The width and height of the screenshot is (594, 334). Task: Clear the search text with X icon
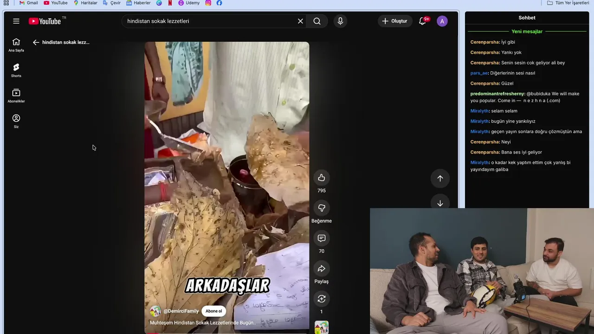coord(300,21)
